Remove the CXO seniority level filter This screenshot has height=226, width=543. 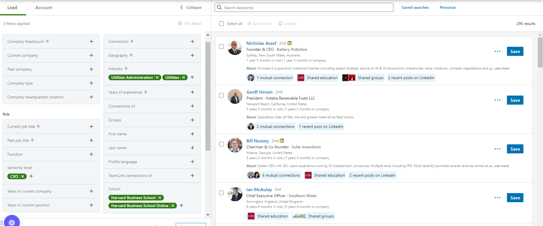pos(23,176)
